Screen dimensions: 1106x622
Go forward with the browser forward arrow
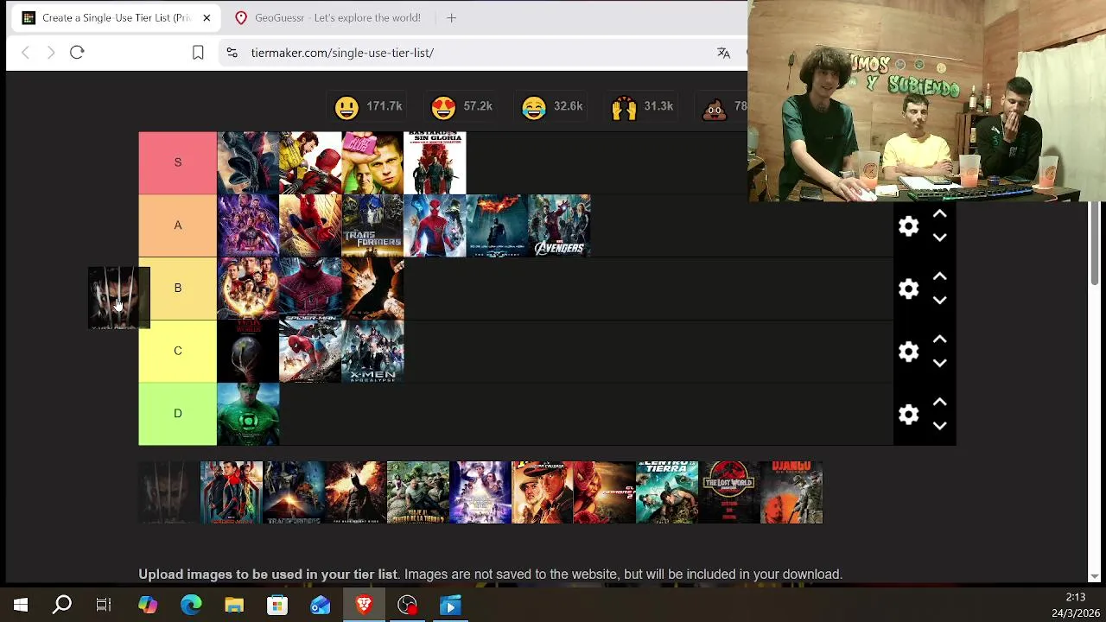51,53
